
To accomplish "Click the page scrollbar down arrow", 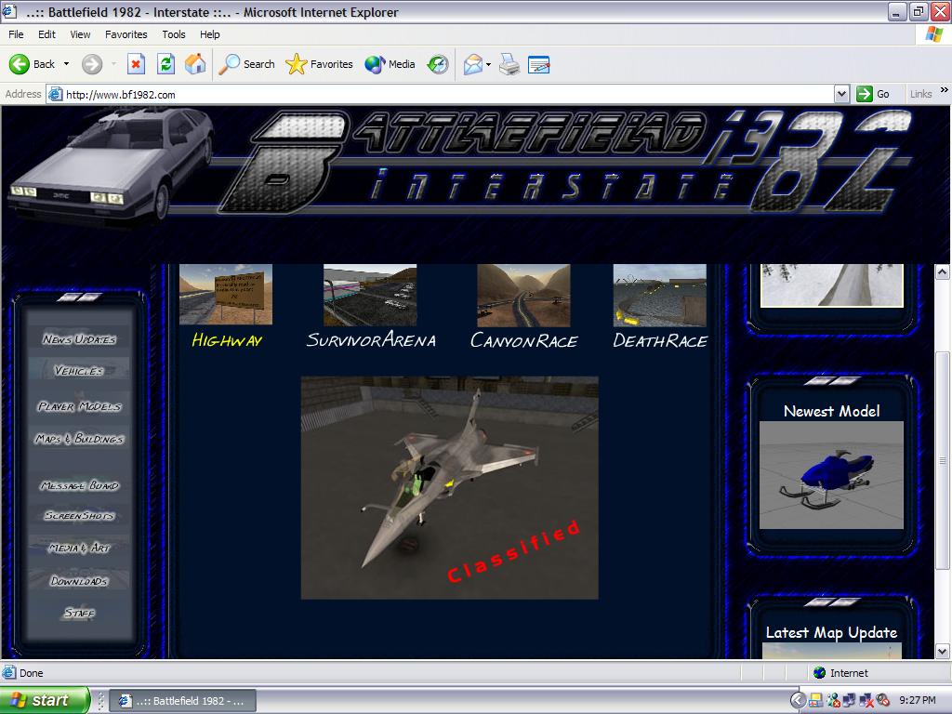I will pos(943,652).
